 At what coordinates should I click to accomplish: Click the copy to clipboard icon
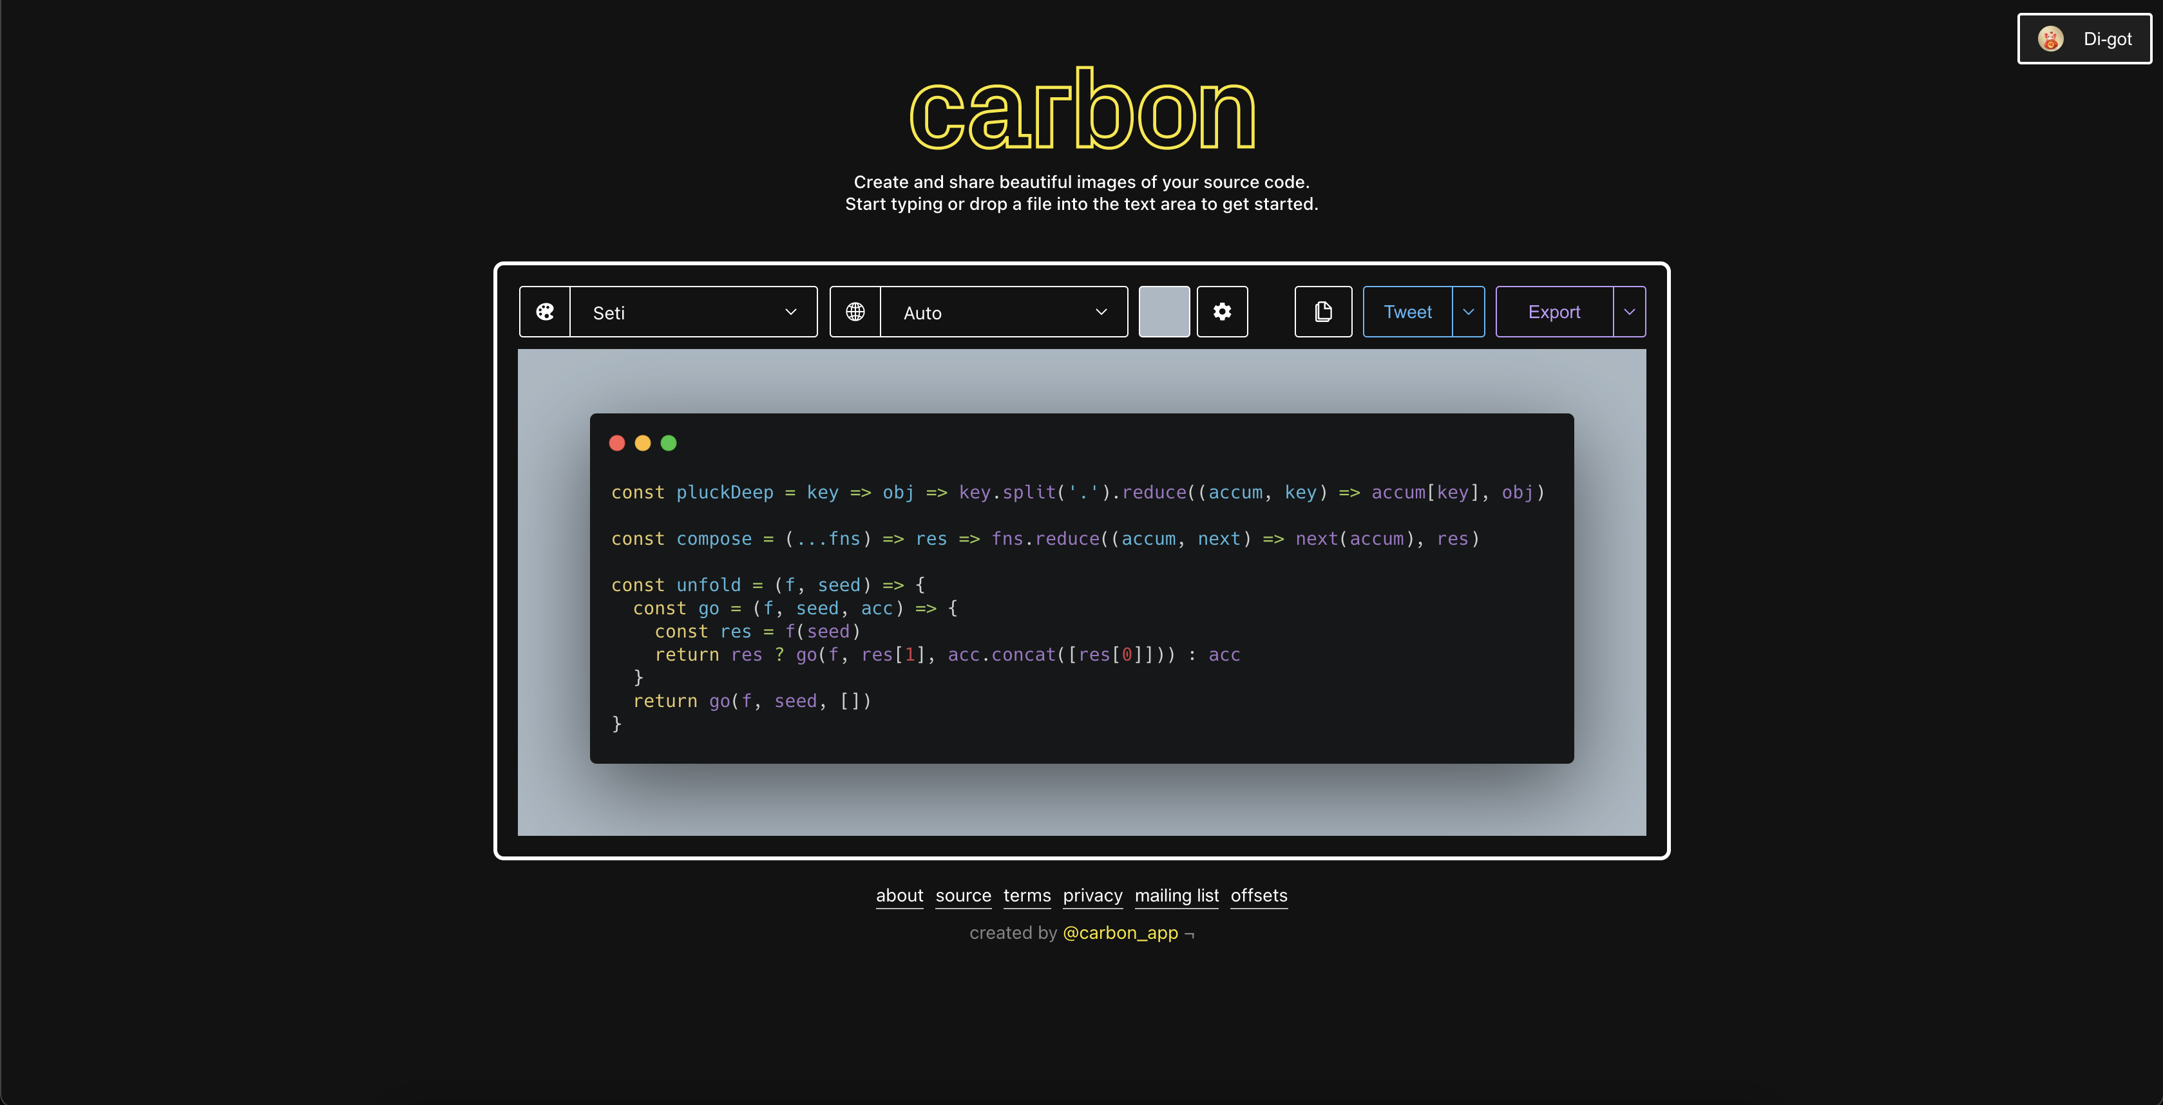click(1322, 312)
